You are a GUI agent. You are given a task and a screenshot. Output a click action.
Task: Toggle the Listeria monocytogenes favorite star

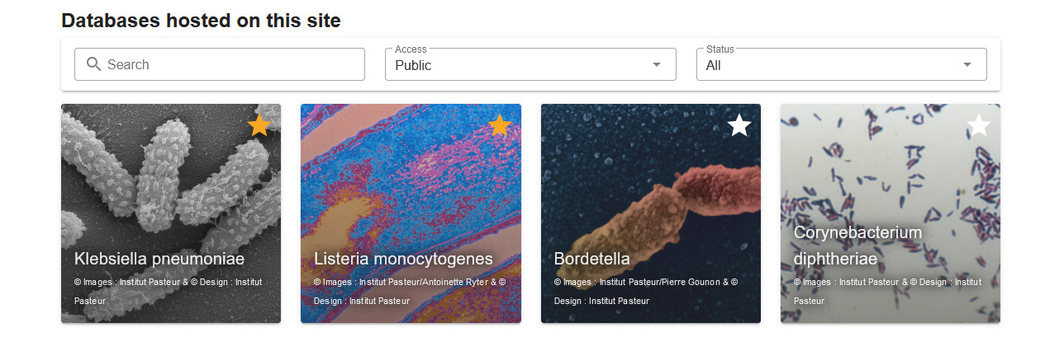coord(500,125)
